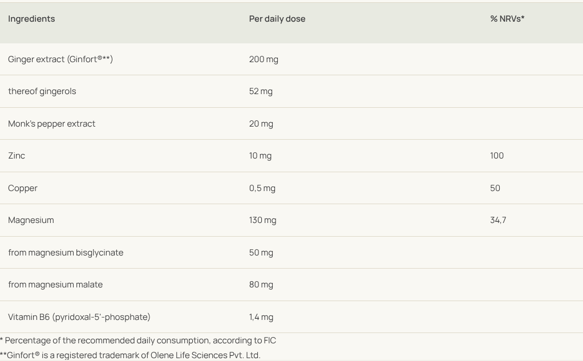Click the 20 mg dose value
The height and width of the screenshot is (361, 583).
click(x=261, y=124)
